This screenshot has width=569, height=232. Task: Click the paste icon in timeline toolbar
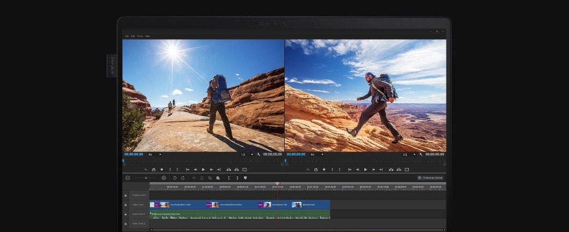pos(218,178)
